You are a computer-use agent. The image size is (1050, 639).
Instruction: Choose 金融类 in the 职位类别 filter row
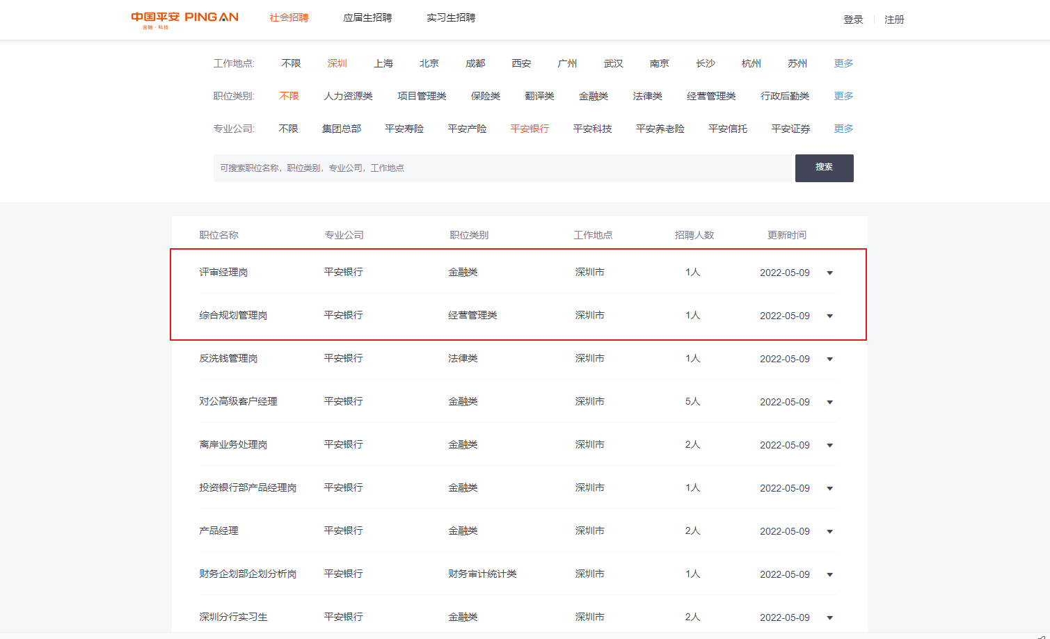point(594,96)
